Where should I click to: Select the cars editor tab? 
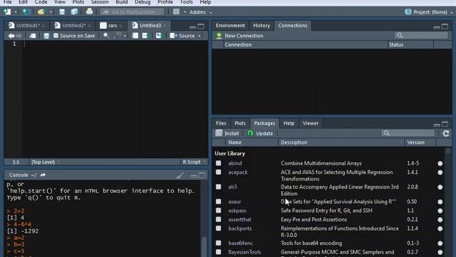click(x=113, y=26)
